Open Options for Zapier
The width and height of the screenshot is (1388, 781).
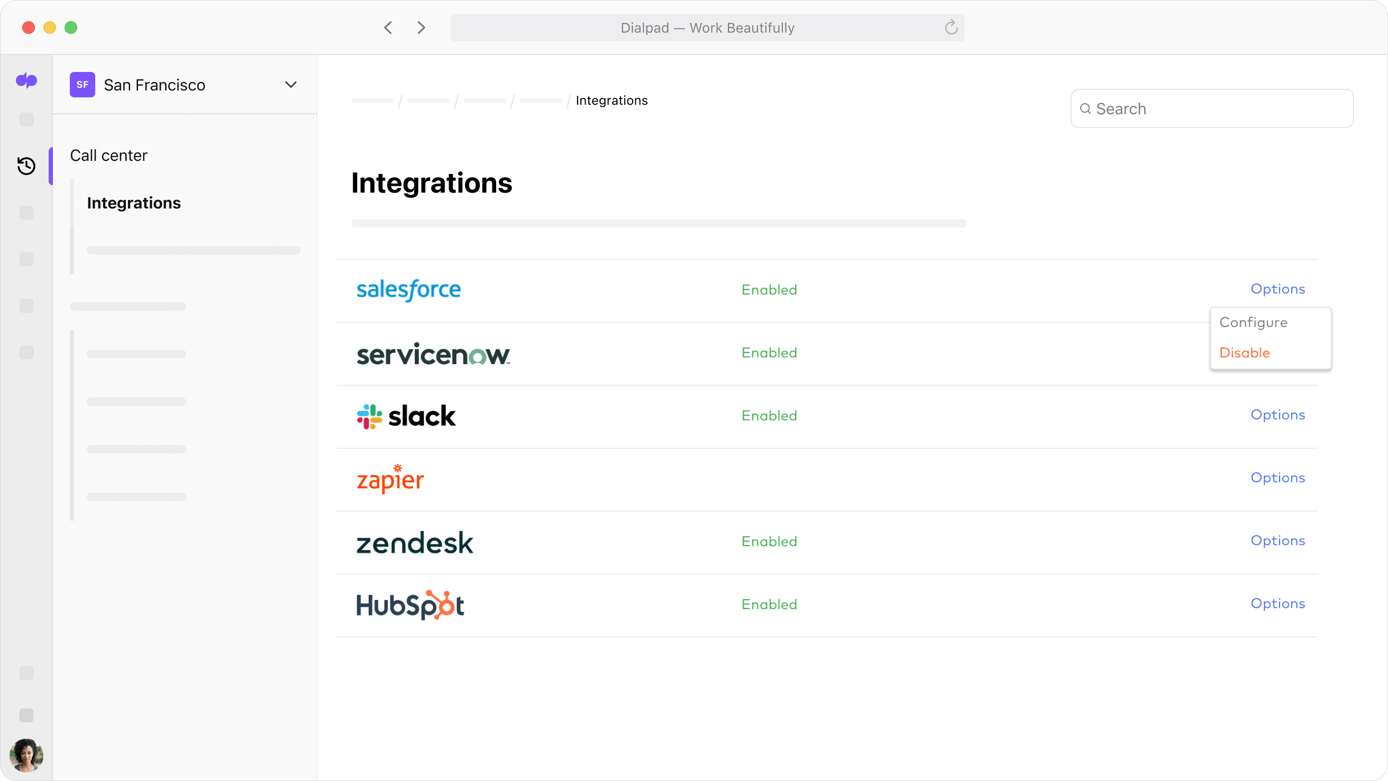coord(1277,478)
